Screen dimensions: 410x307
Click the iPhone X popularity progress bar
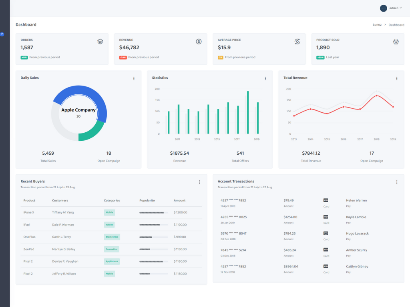click(x=154, y=213)
